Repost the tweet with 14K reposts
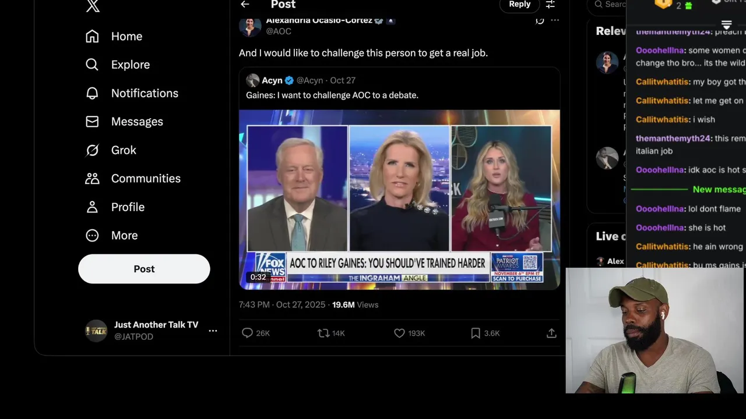The height and width of the screenshot is (419, 746). click(323, 333)
